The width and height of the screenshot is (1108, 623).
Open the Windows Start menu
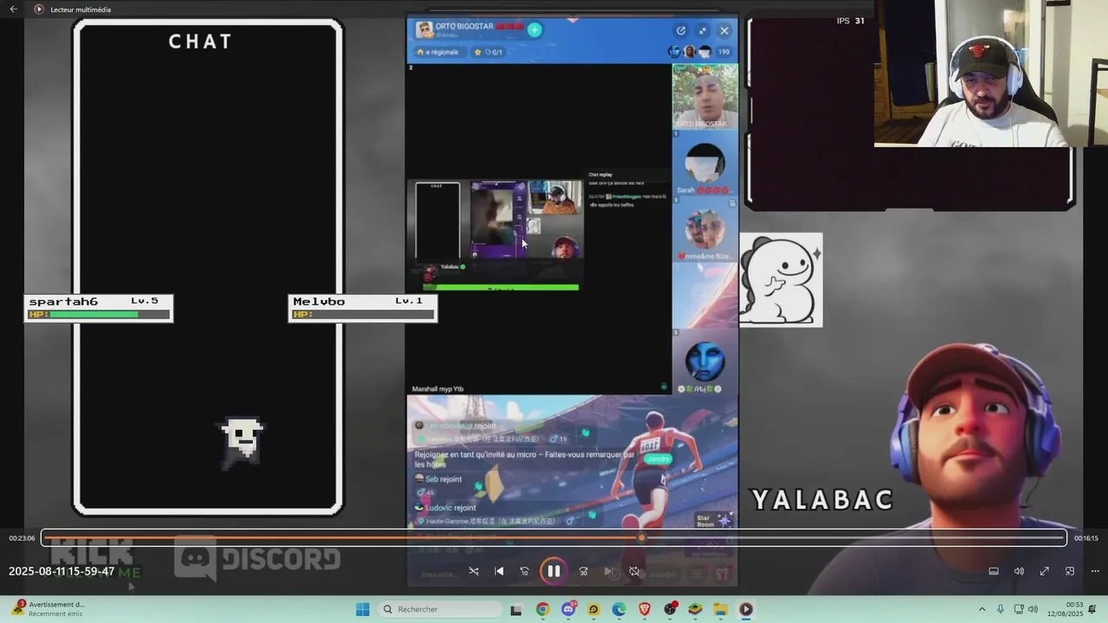pyautogui.click(x=363, y=609)
